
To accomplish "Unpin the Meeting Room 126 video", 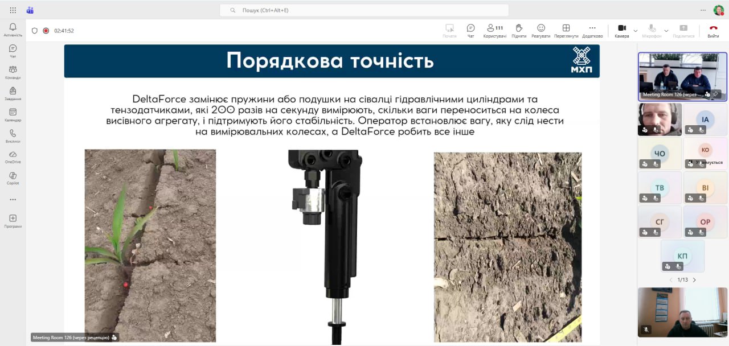I will (716, 94).
